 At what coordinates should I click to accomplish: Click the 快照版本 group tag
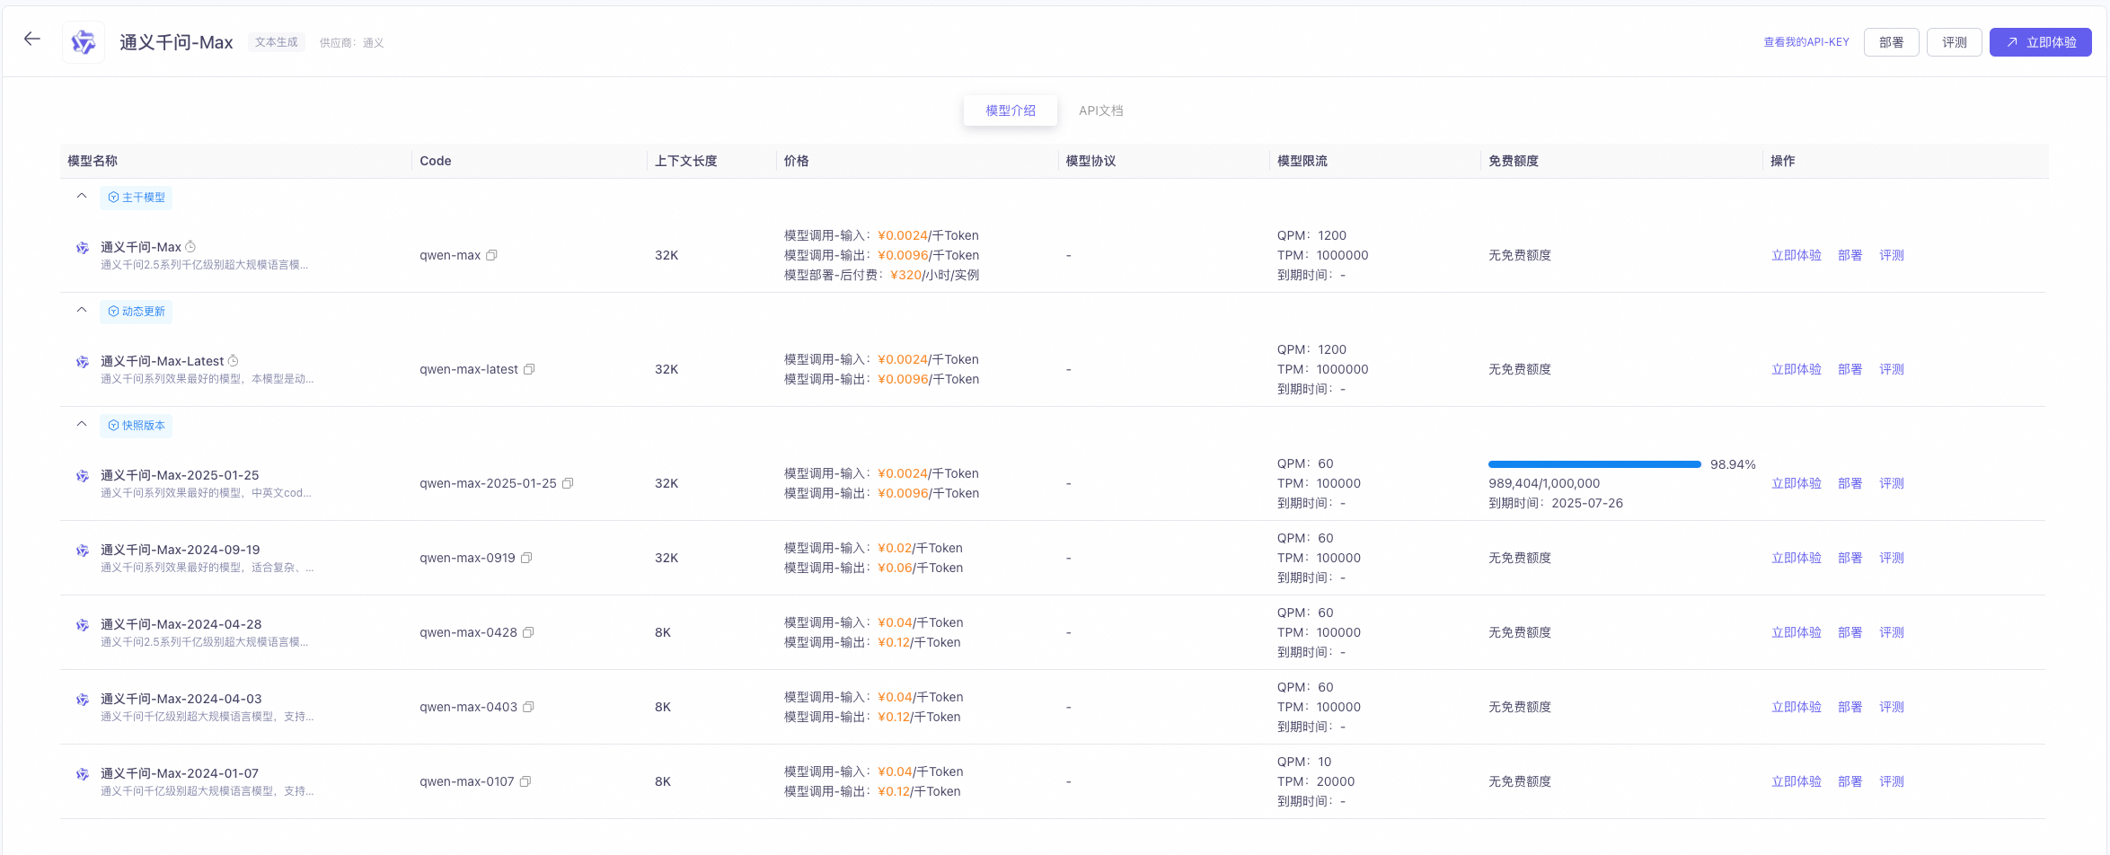click(x=137, y=426)
